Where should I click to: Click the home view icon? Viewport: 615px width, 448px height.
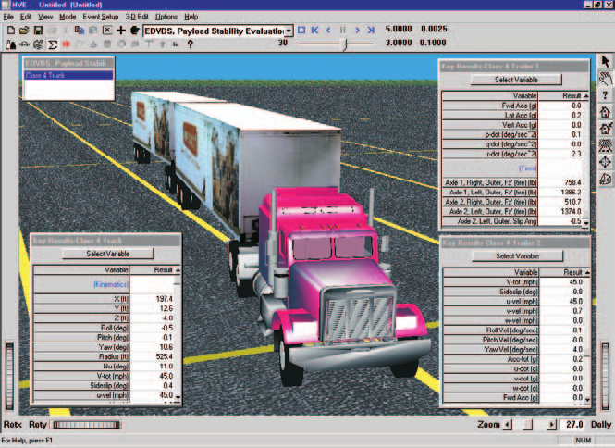(x=606, y=112)
